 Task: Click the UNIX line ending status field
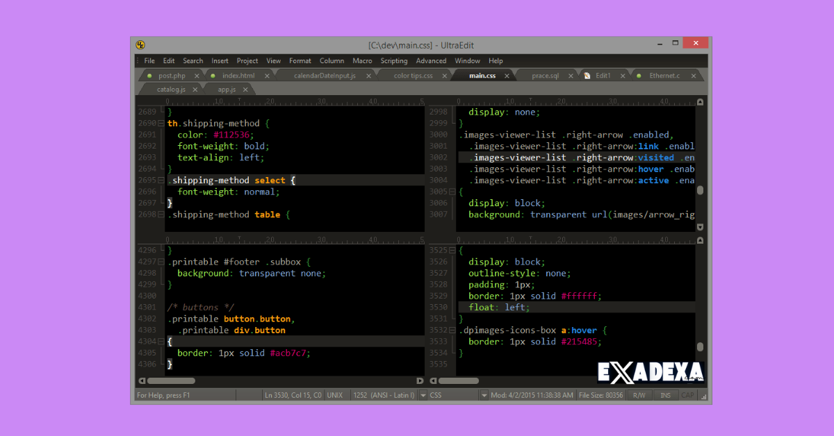(x=334, y=395)
